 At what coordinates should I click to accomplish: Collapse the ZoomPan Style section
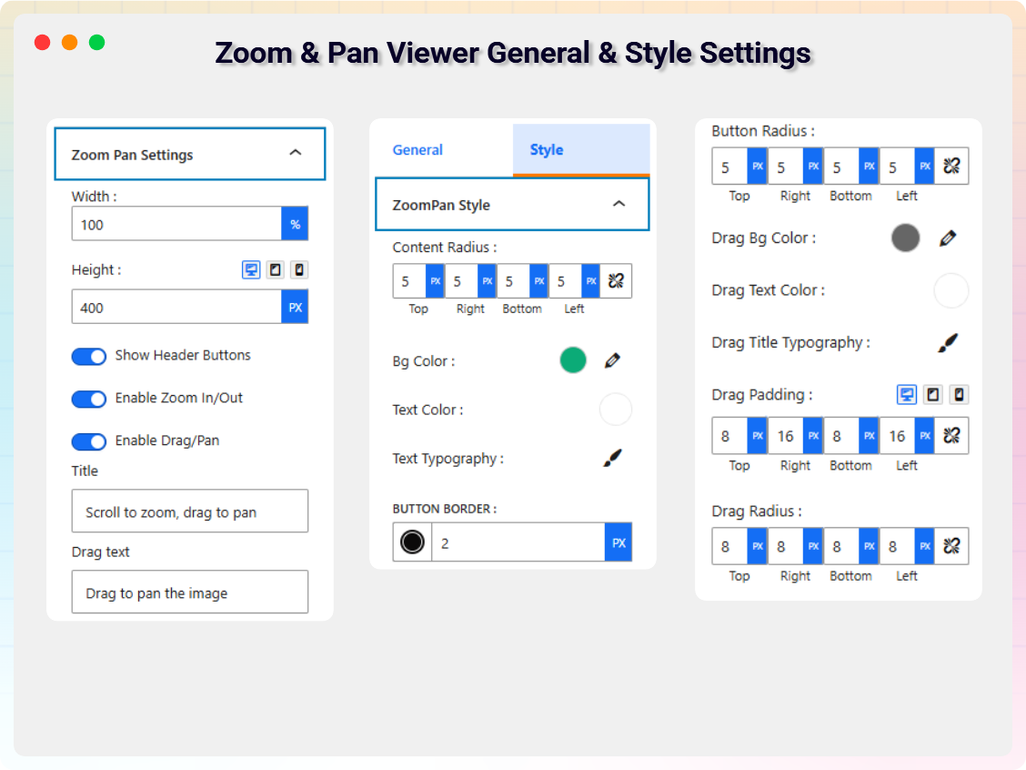tap(619, 205)
